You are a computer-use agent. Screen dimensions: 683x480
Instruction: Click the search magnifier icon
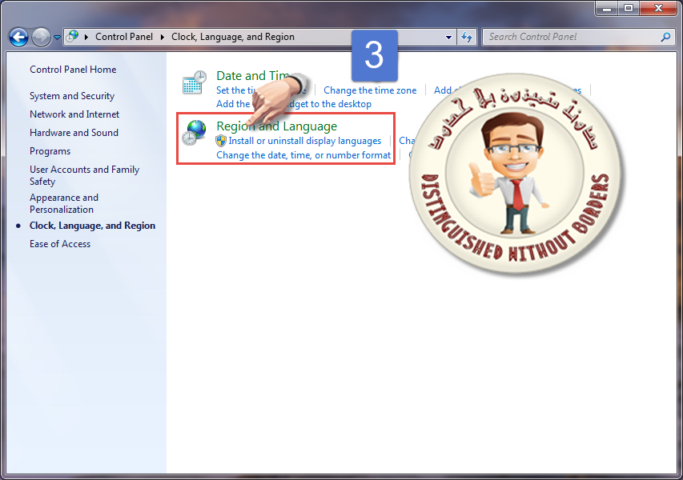(x=665, y=38)
